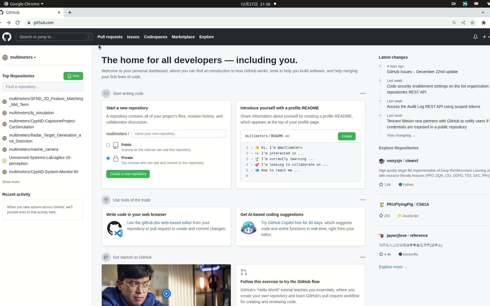The image size is (490, 306).
Task: Open multimeters/Radar_Target_Generation_and_Detection repository
Action: coord(45,138)
